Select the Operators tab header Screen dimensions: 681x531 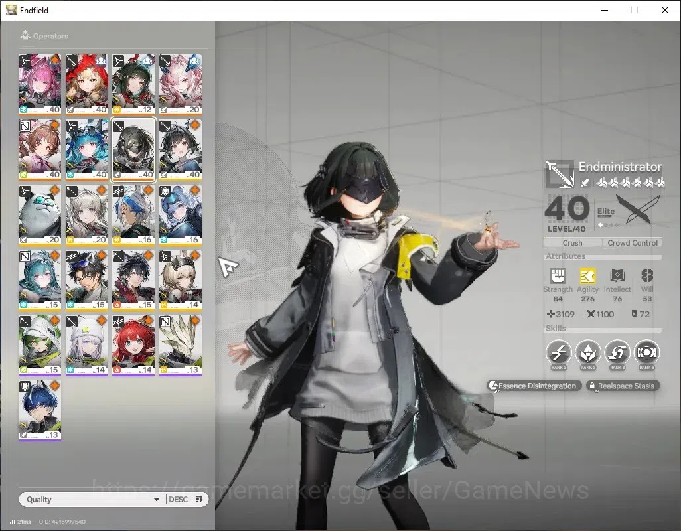tap(44, 36)
